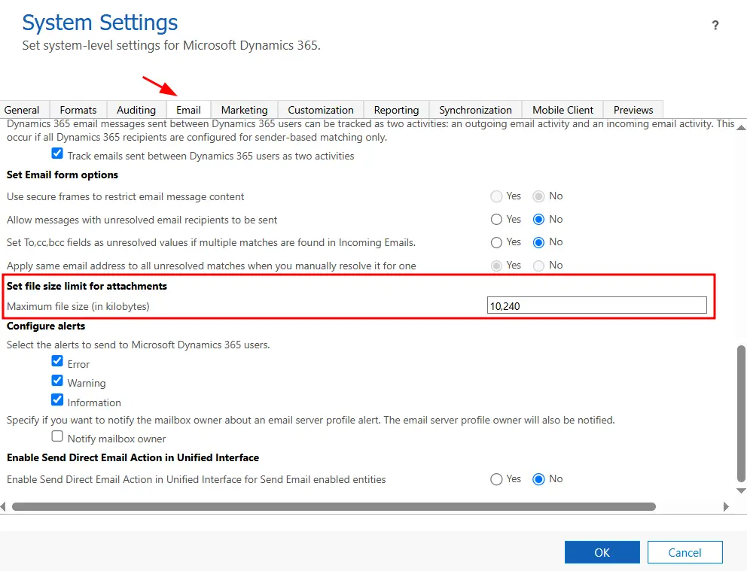The height and width of the screenshot is (571, 747).
Task: Switch to the Formats tab
Action: tap(78, 110)
